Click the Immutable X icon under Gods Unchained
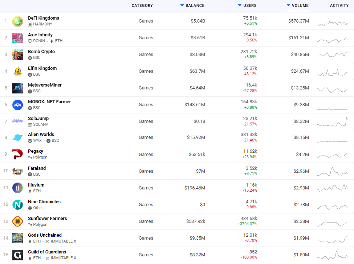Image resolution: width=354 pixels, height=264 pixels. (47, 241)
